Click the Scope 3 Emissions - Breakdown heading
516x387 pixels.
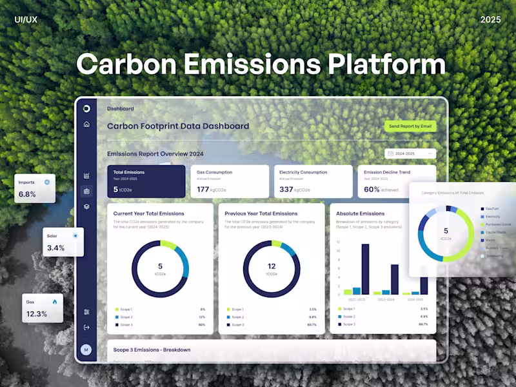tap(152, 350)
